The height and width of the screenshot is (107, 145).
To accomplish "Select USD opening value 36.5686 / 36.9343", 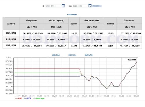I will coord(33,33).
